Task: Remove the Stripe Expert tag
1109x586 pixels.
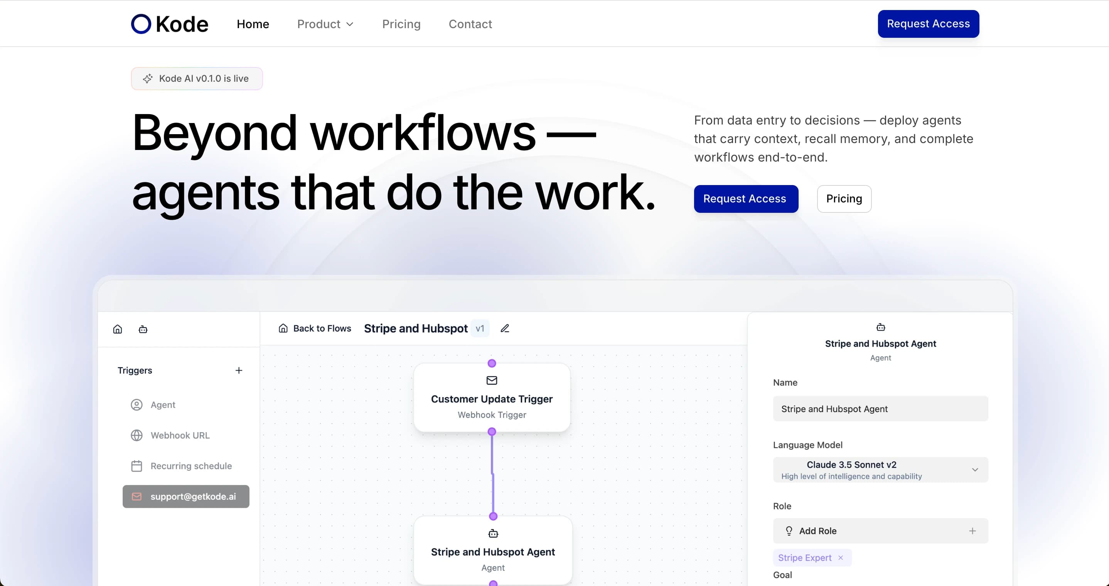Action: tap(840, 557)
